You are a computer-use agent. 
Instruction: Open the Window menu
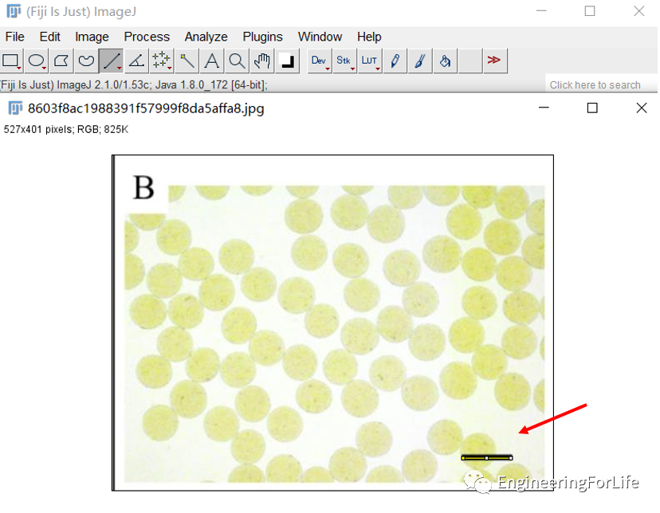[x=320, y=37]
